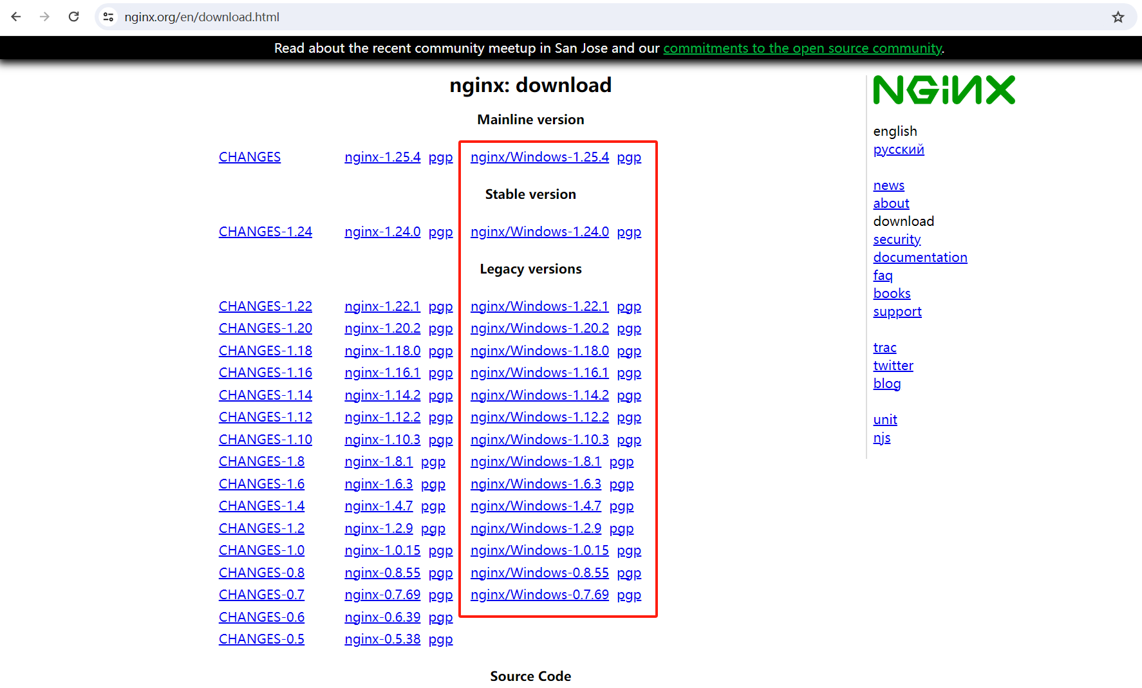Open CHANGES-1.4 link
This screenshot has width=1142, height=688.
pyautogui.click(x=261, y=506)
